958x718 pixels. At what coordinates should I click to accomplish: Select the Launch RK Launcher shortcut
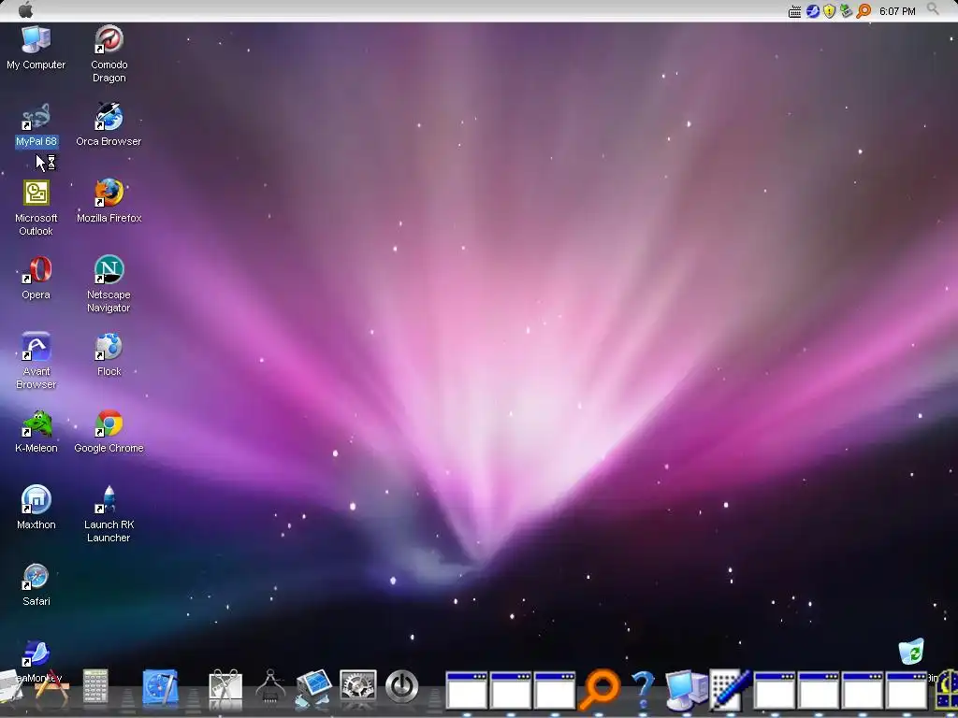(x=109, y=499)
